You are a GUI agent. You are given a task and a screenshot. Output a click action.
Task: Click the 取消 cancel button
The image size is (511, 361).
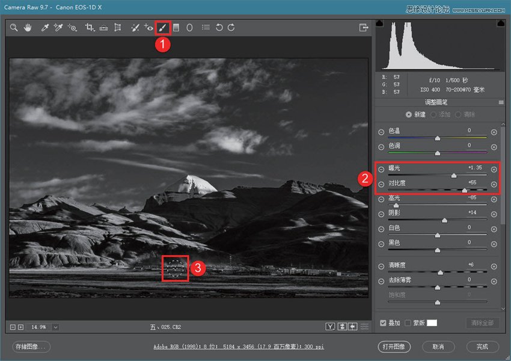[438, 347]
